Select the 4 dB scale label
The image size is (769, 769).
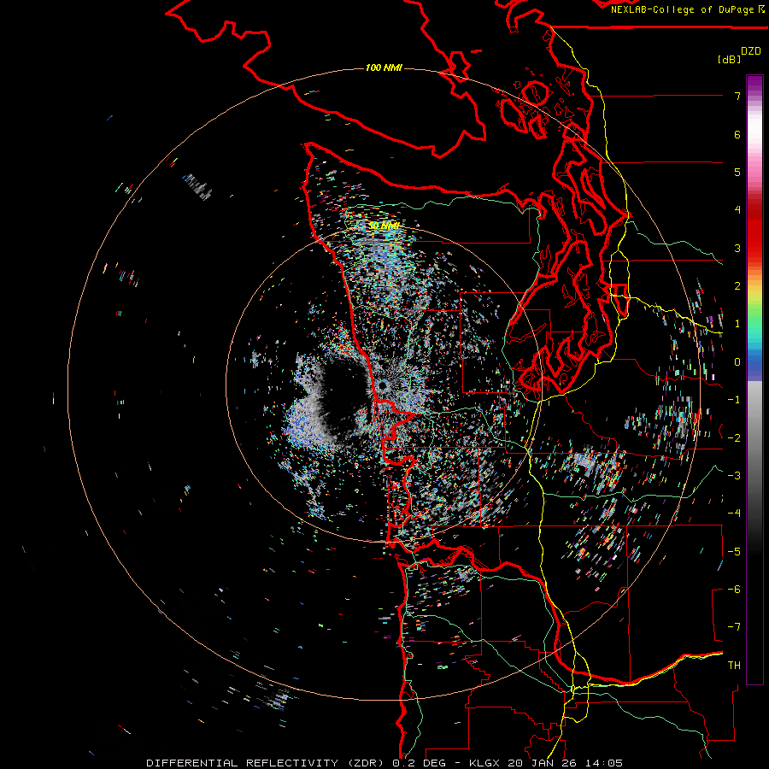(x=737, y=210)
